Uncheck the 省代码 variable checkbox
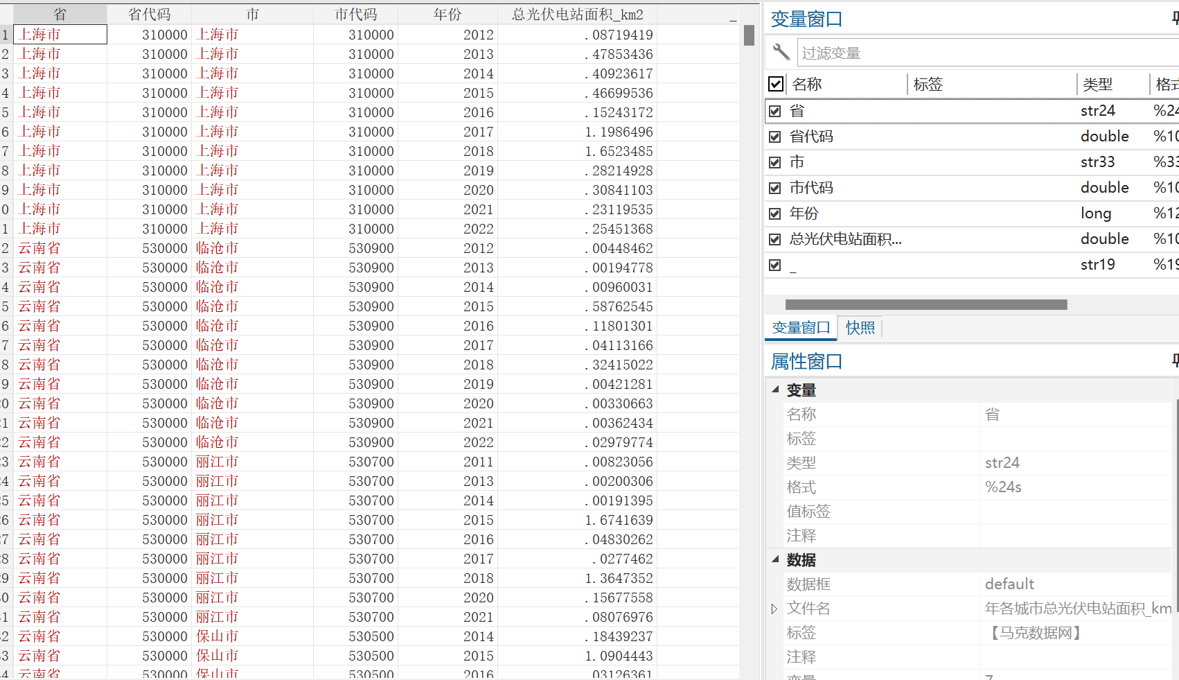The height and width of the screenshot is (680, 1179). (x=775, y=137)
